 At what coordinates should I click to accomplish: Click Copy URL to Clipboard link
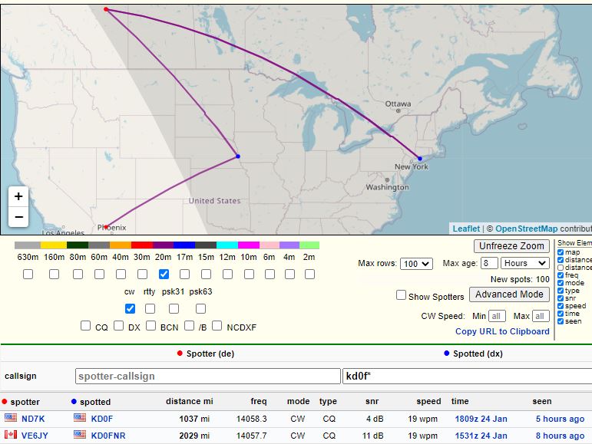tap(502, 331)
